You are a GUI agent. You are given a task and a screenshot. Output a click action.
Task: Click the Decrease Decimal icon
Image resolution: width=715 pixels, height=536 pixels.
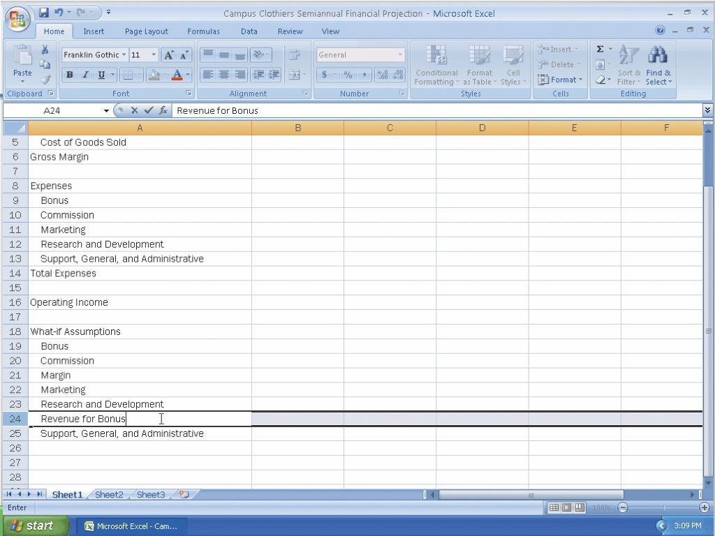[397, 74]
